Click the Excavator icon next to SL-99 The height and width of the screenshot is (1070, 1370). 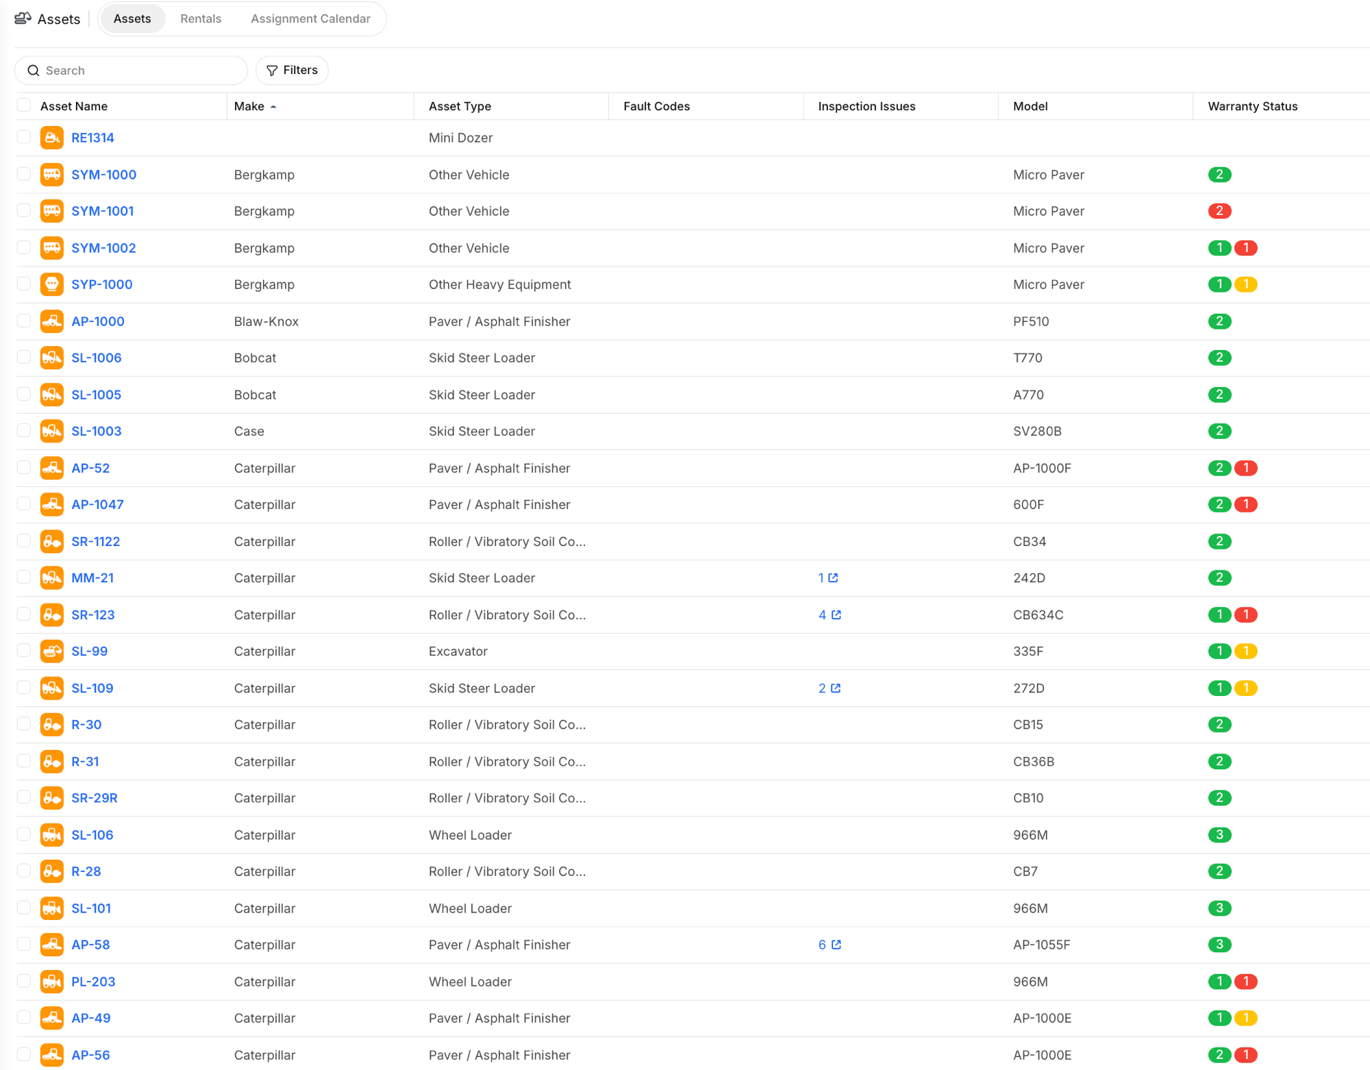coord(51,651)
